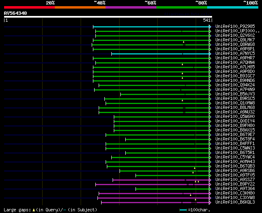Click the UniRef100_A9TF05 label

[x=235, y=175]
